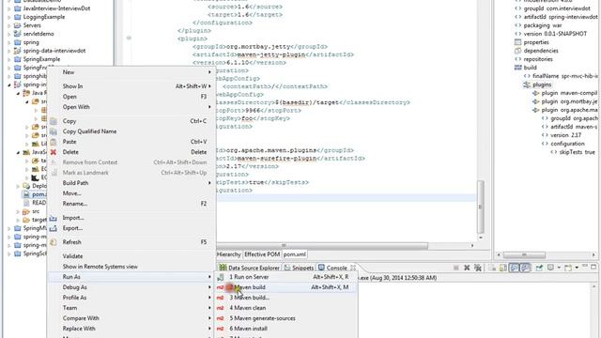Open the Compare With submenu
The height and width of the screenshot is (338, 601).
131,318
